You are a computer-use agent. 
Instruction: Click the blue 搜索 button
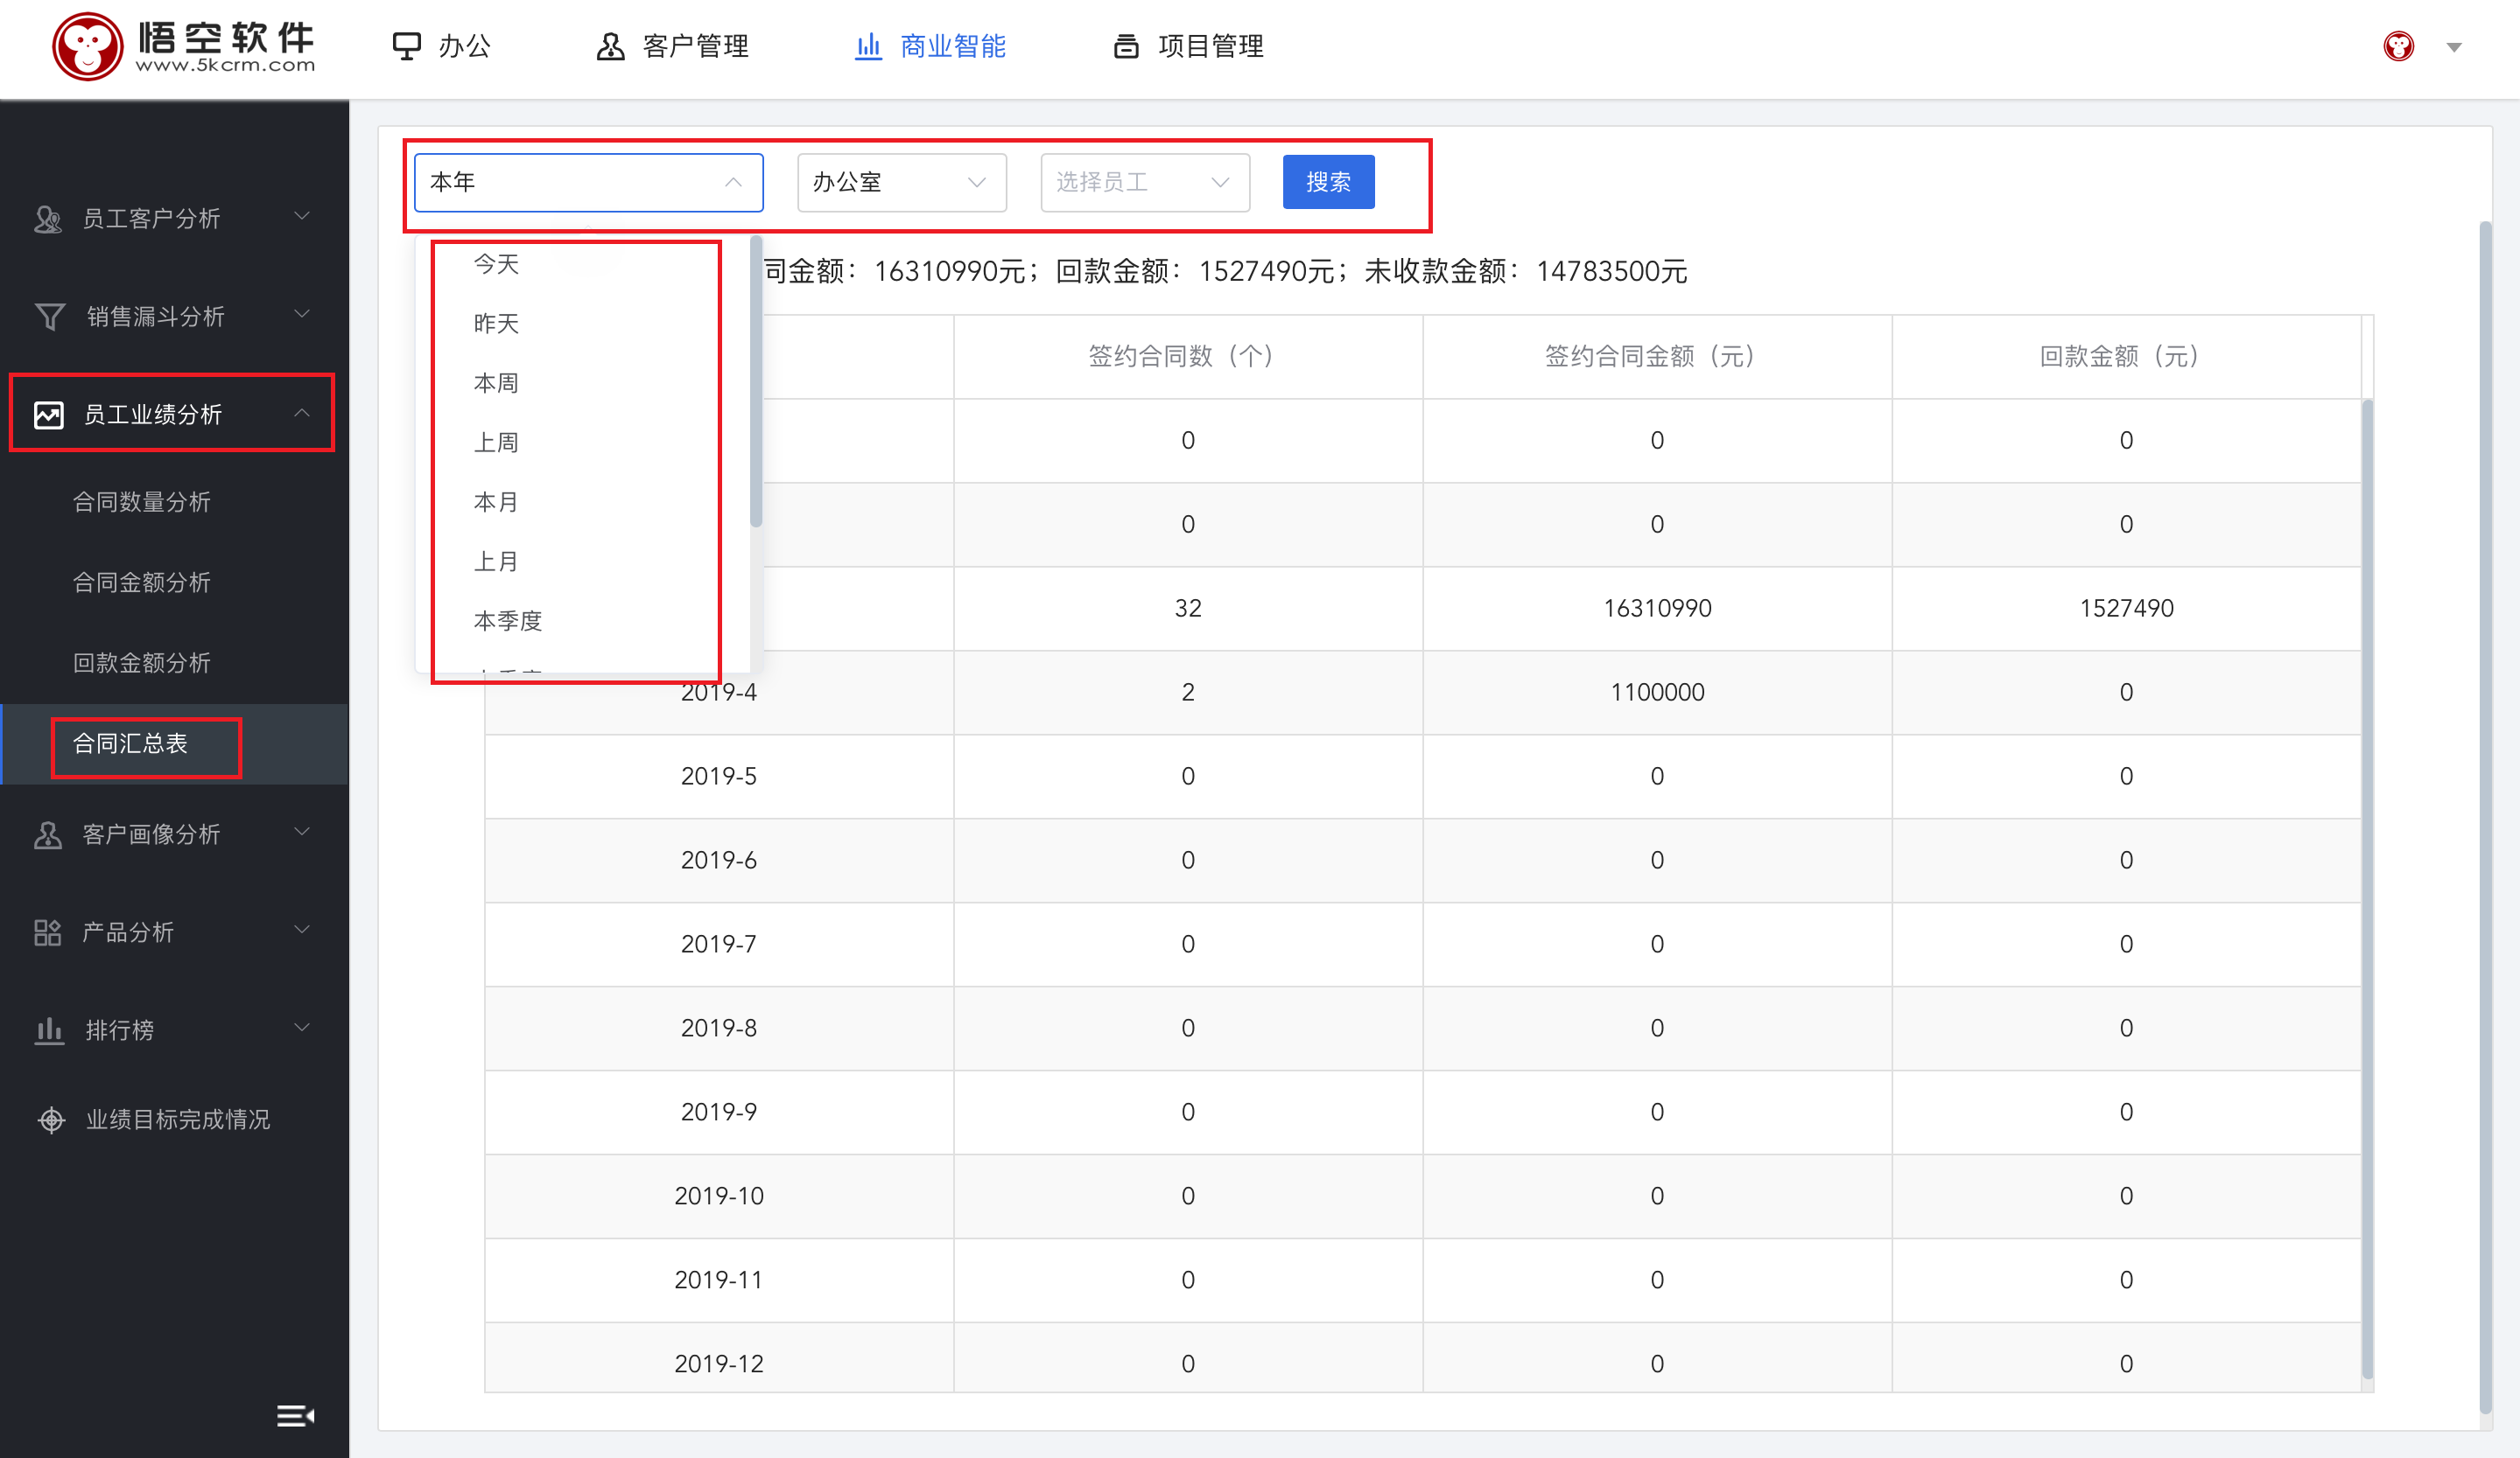1328,182
